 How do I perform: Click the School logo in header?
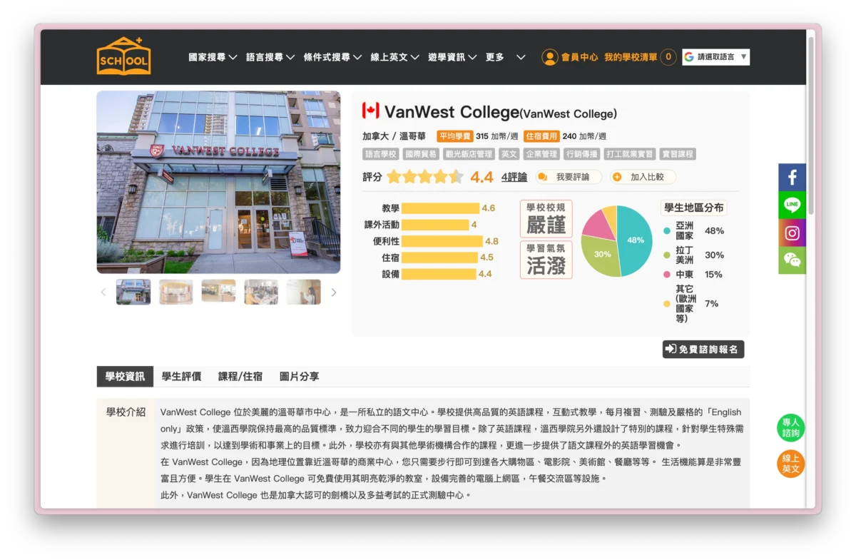pos(123,56)
